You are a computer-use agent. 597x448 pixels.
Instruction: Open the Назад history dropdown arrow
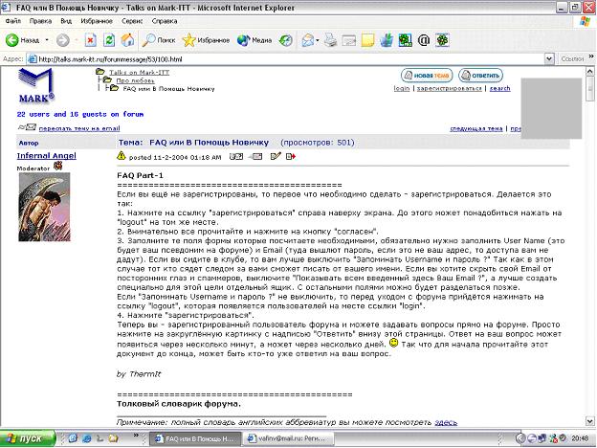point(47,40)
